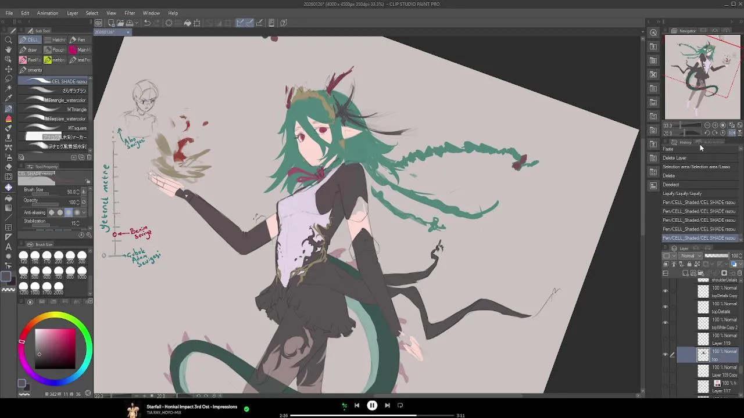Image resolution: width=744 pixels, height=418 pixels.
Task: Select the Rough sub tool group
Action: pos(55,50)
